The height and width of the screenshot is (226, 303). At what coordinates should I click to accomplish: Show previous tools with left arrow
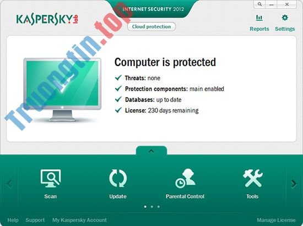(9, 184)
